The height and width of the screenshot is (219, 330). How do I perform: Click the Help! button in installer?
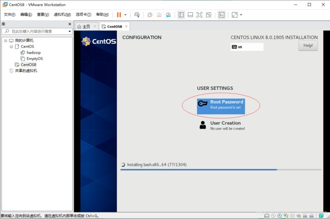click(x=308, y=46)
